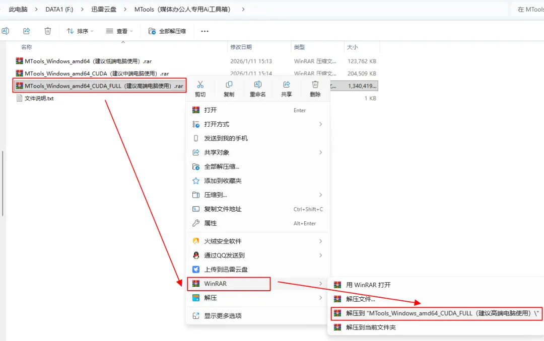Click the Share (共享) icon in context menu
The height and width of the screenshot is (341, 544).
(x=287, y=84)
